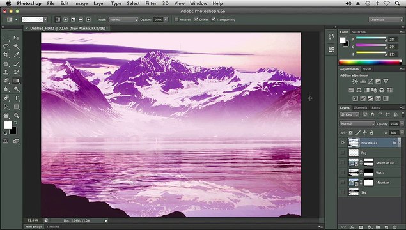Select the Move tool
406x230 pixels.
tap(17, 38)
